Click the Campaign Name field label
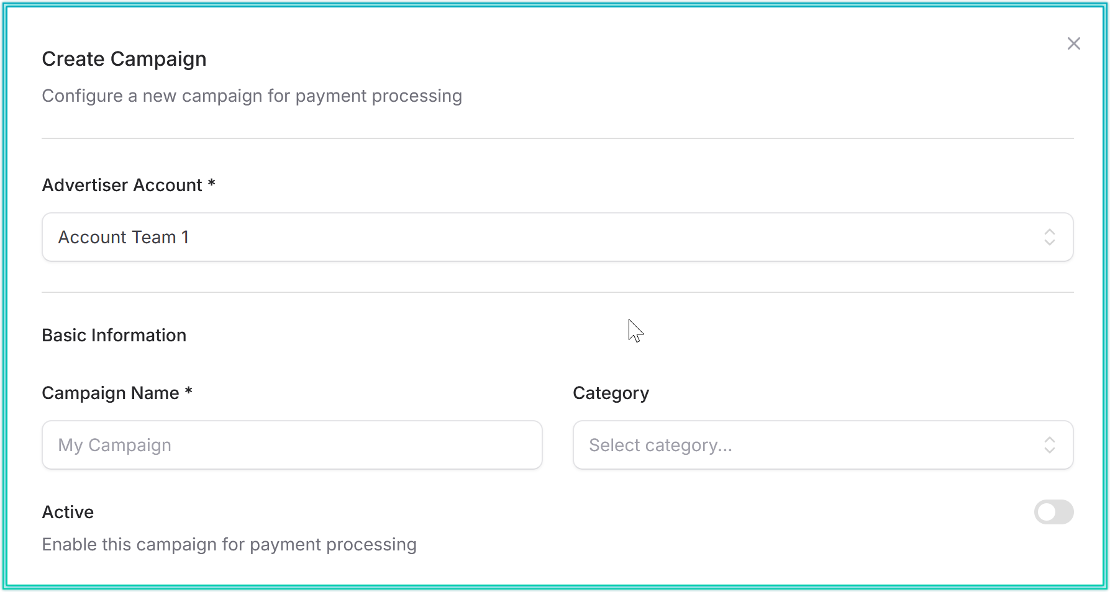1110x592 pixels. [x=111, y=393]
